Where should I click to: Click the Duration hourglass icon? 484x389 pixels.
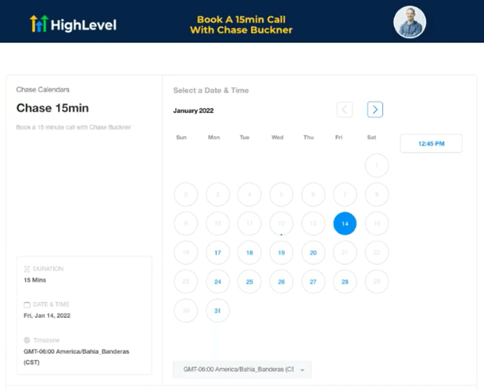(x=27, y=268)
